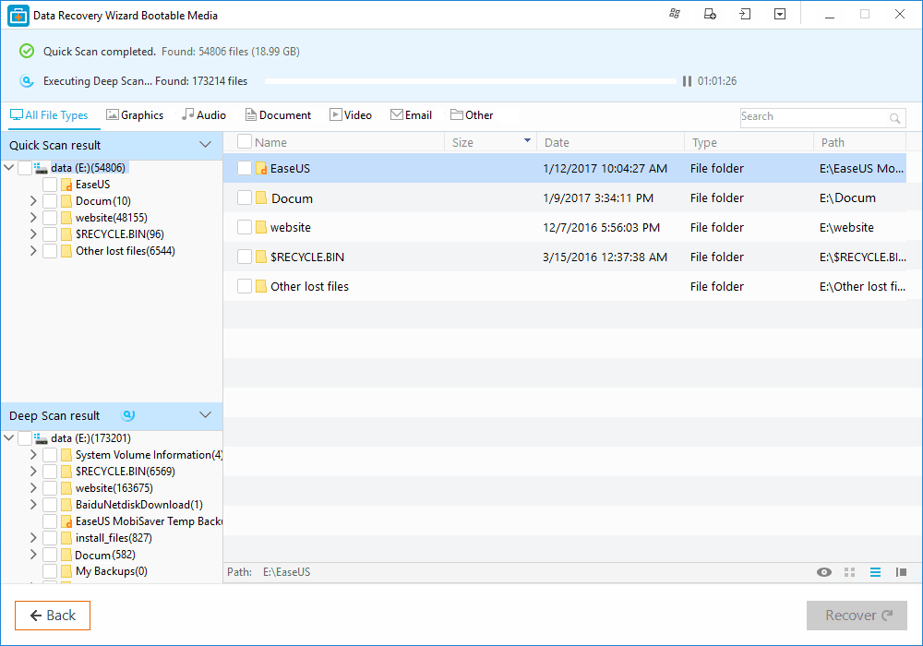923x646 pixels.
Task: Expand the website(163675) tree node
Action: tap(33, 488)
